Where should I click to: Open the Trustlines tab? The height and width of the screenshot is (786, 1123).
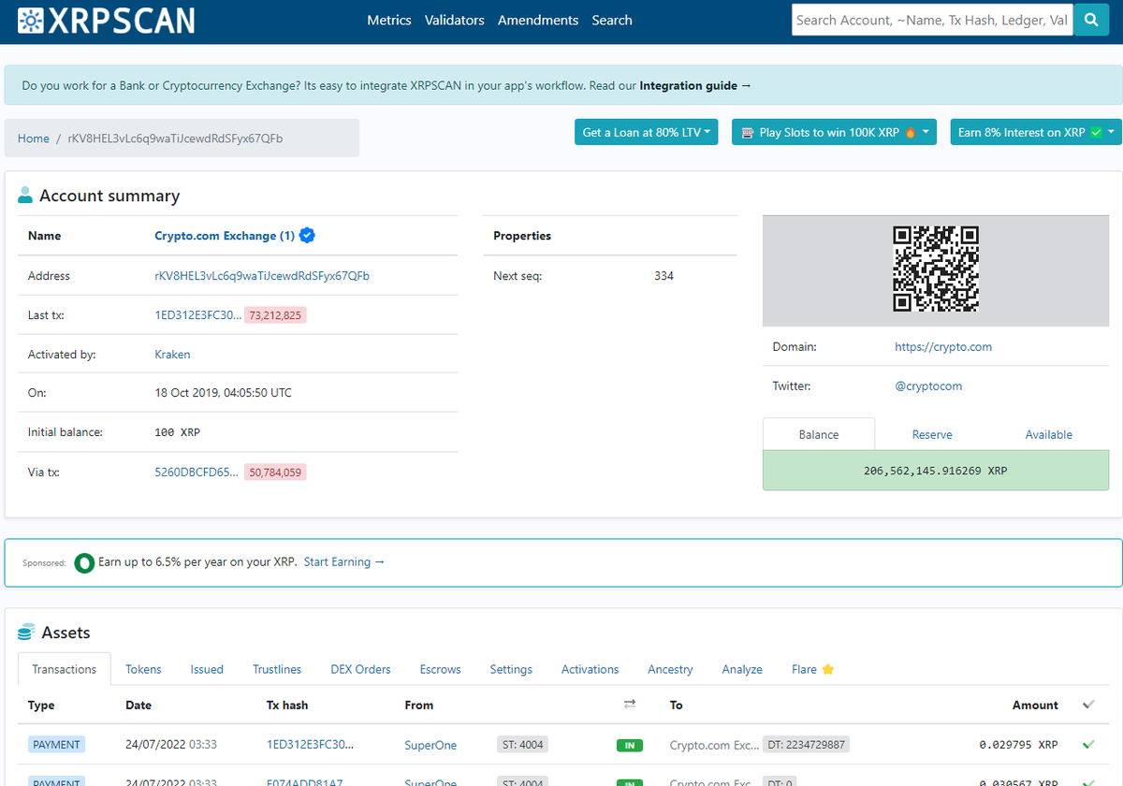277,669
